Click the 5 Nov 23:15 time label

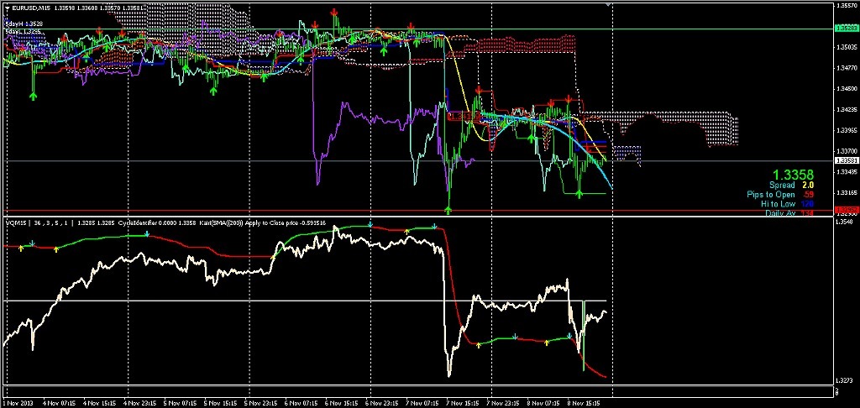(x=261, y=403)
